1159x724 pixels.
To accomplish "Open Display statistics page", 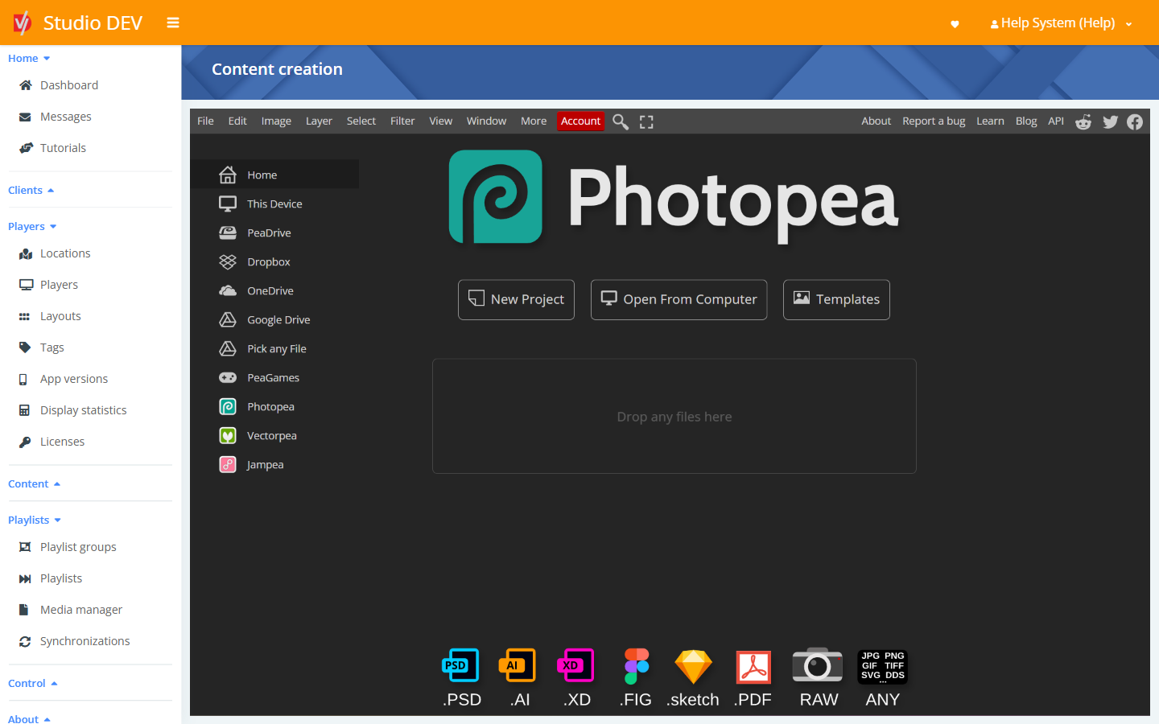I will [84, 410].
